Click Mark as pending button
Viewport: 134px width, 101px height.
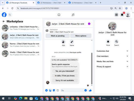pyautogui.click(x=58, y=36)
